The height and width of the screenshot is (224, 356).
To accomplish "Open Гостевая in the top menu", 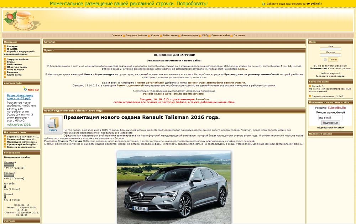I will [x=239, y=35].
